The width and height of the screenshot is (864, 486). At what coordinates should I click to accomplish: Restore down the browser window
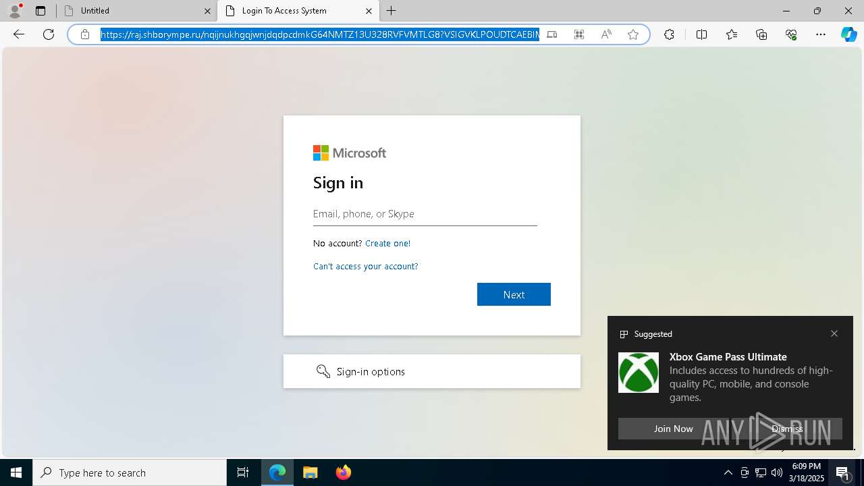[x=817, y=11]
